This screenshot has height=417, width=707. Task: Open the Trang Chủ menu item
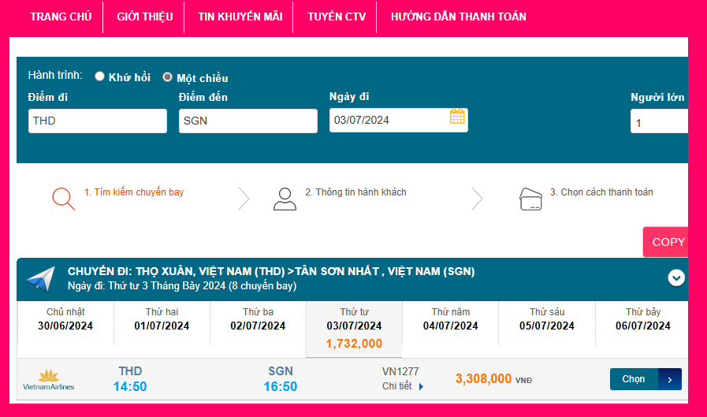61,17
